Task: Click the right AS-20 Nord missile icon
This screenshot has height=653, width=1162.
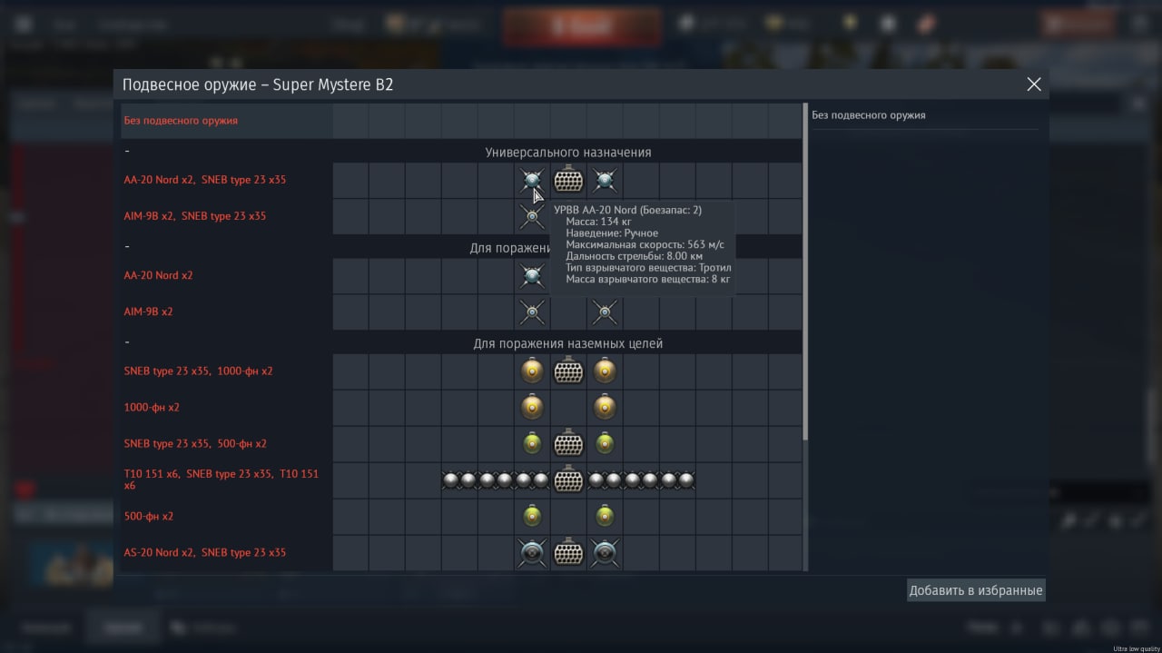Action: pyautogui.click(x=605, y=553)
